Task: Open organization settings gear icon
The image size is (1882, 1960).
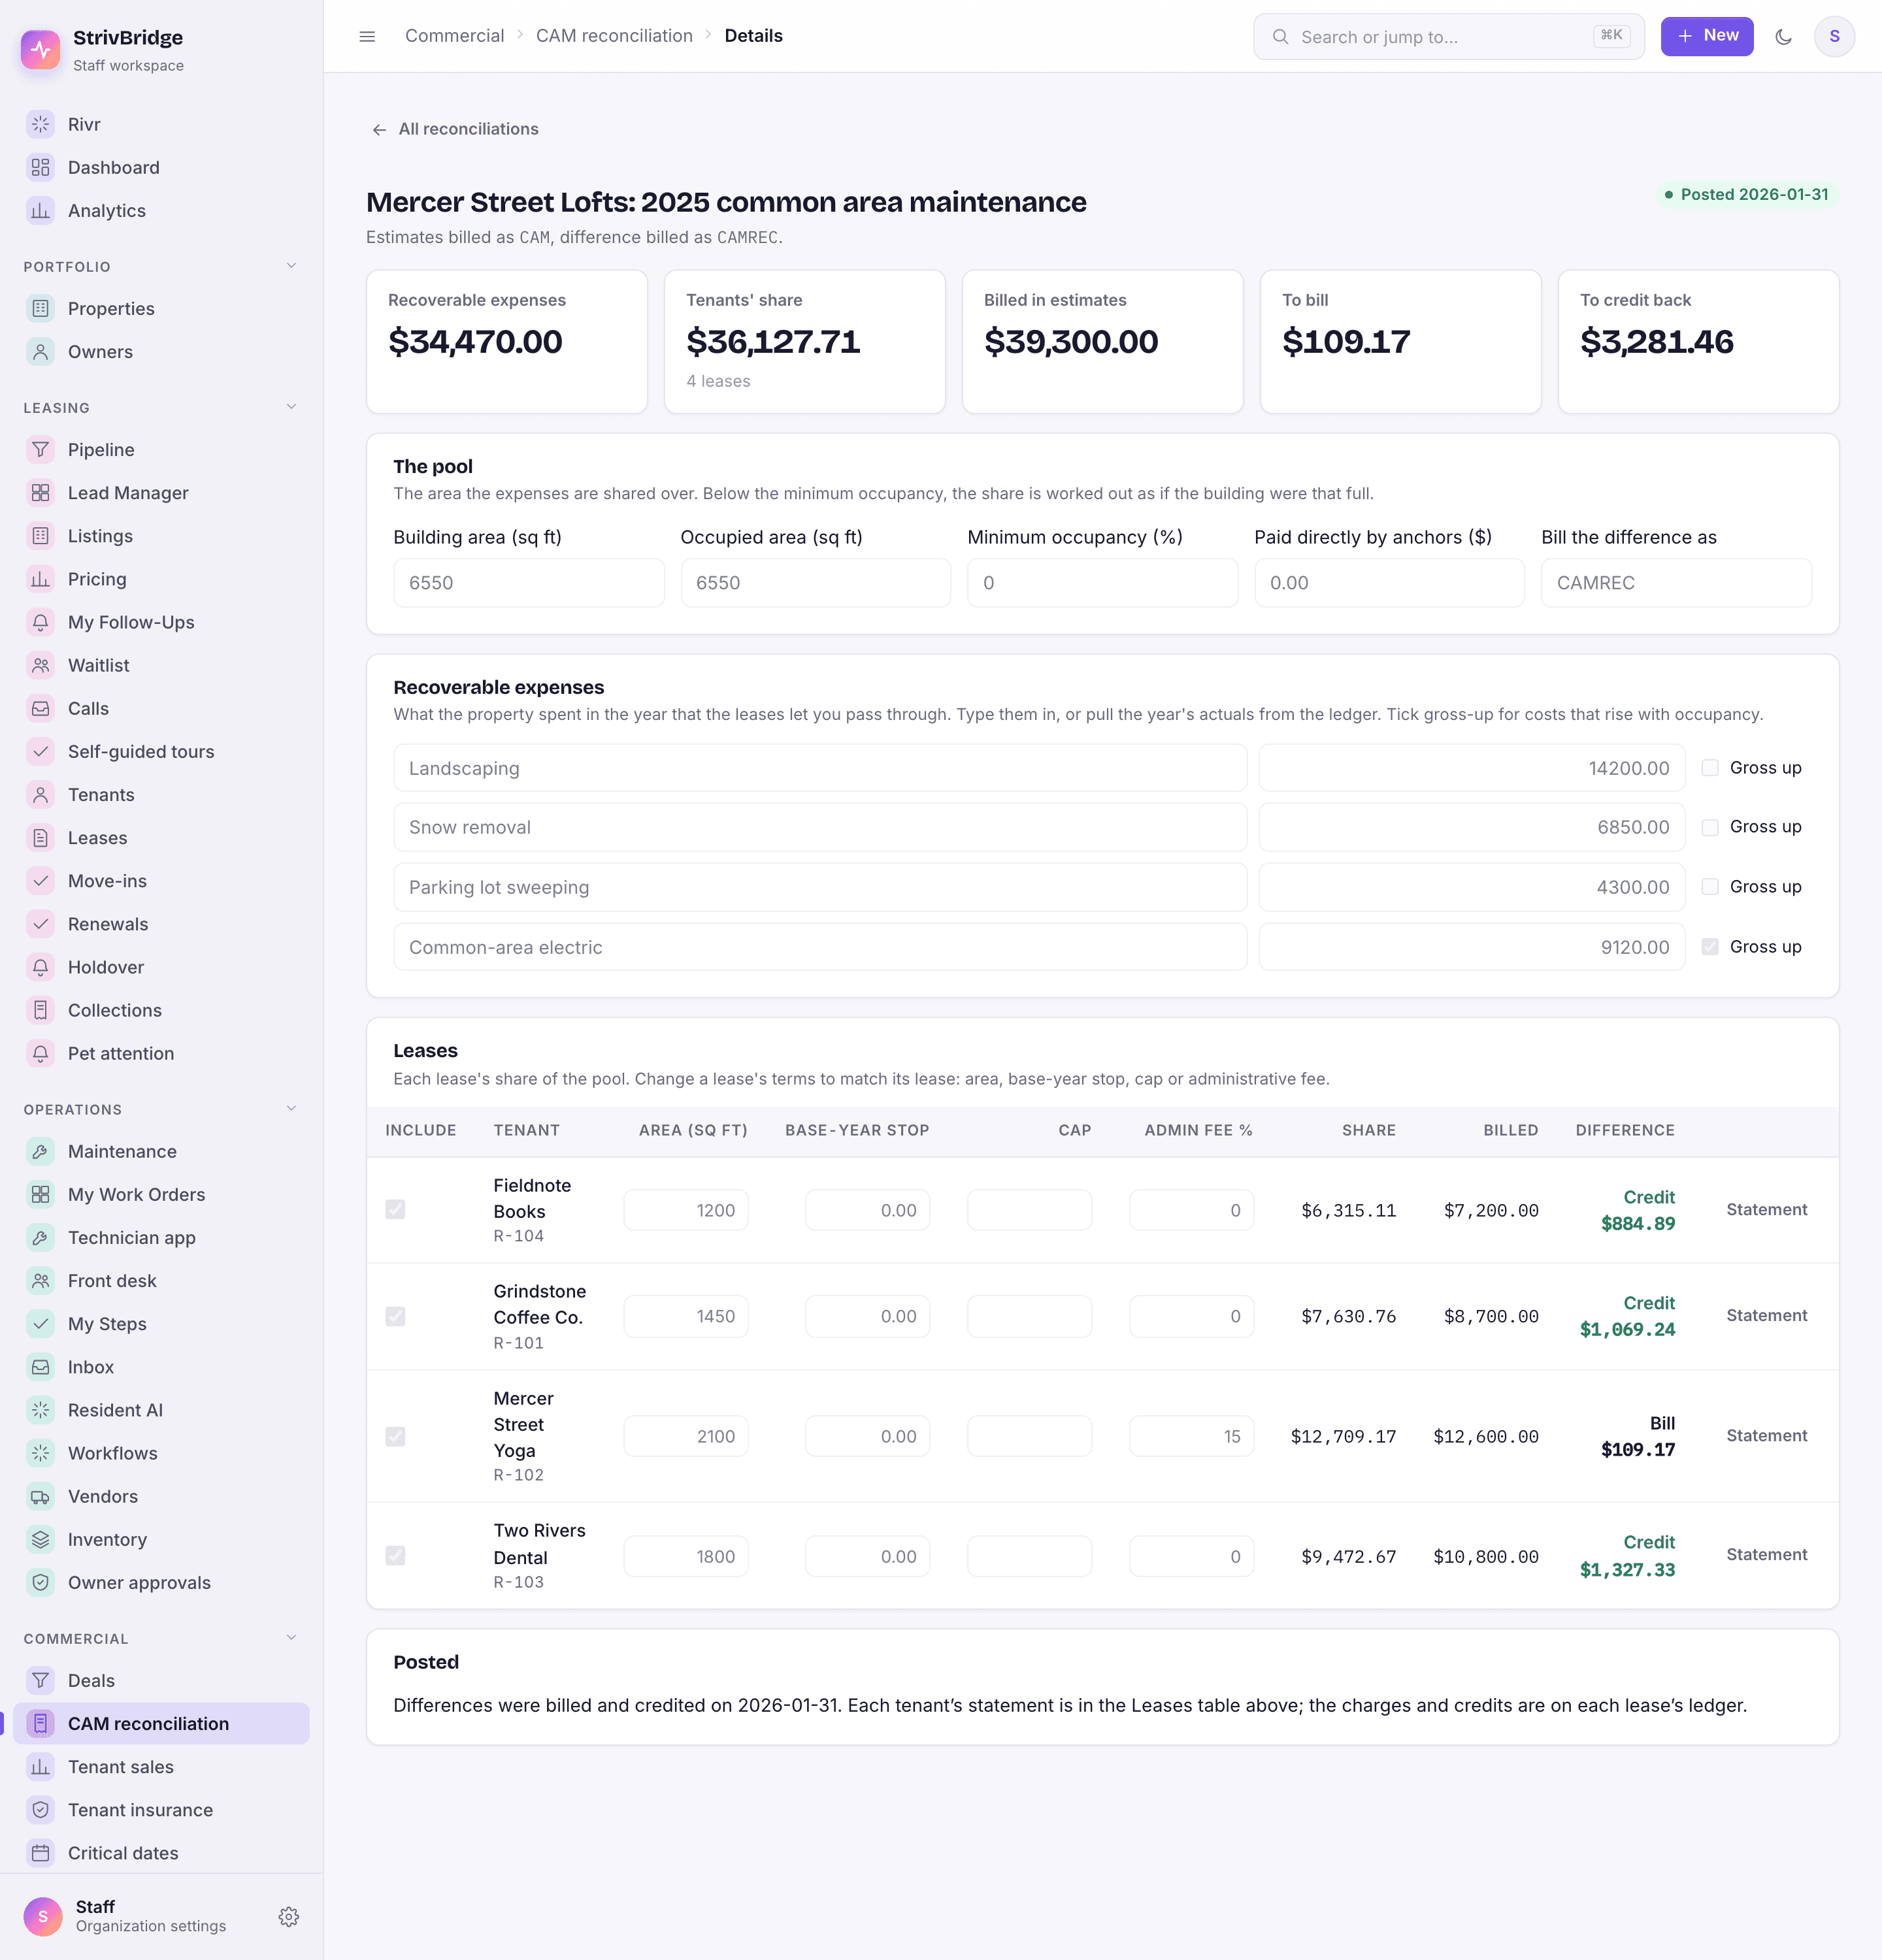Action: point(289,1916)
